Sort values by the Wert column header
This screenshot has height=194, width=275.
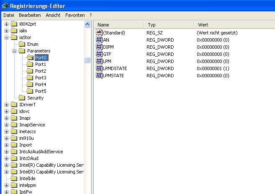point(235,25)
